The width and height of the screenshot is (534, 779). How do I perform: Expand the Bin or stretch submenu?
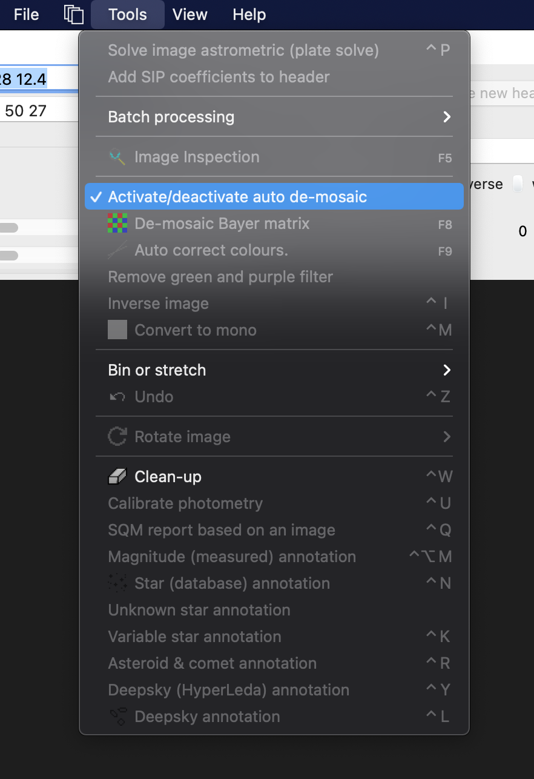274,370
